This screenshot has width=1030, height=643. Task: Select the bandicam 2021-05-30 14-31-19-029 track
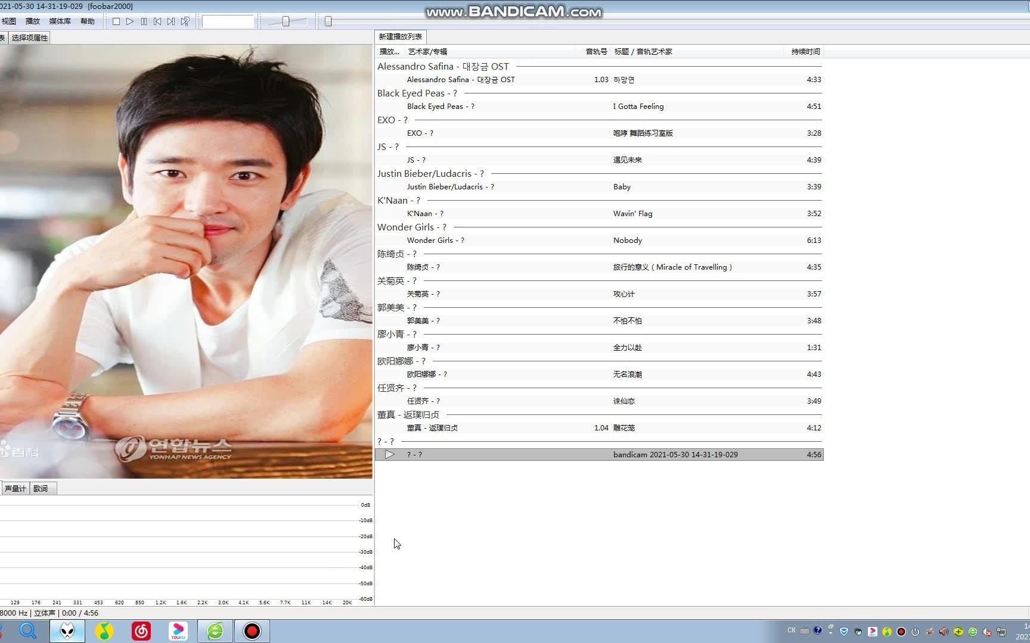[x=599, y=455]
